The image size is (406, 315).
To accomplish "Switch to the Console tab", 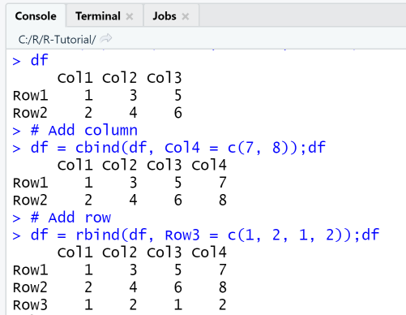I will click(x=36, y=16).
